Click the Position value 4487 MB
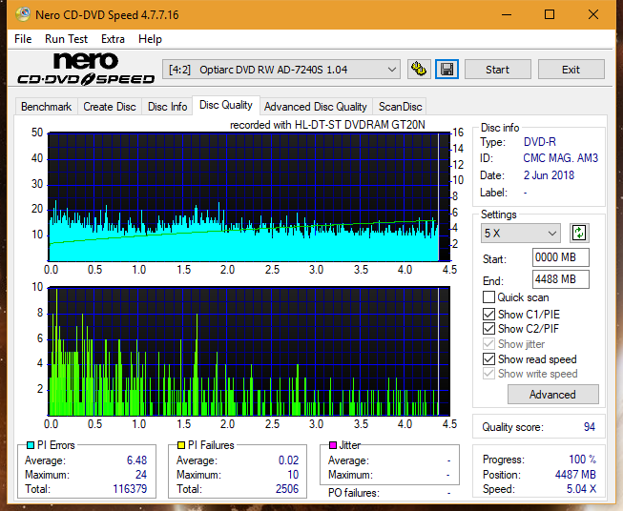The height and width of the screenshot is (511, 623). pyautogui.click(x=575, y=475)
